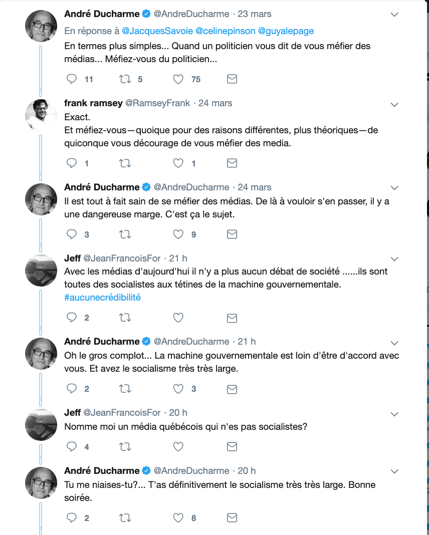Open frank ramsey's profile picture
429x535 pixels.
point(41,115)
